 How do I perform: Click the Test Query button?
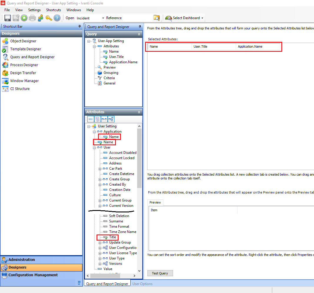click(x=160, y=273)
